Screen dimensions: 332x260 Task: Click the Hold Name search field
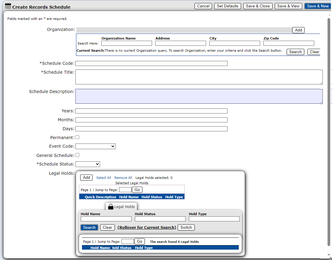pyautogui.click(x=106, y=219)
